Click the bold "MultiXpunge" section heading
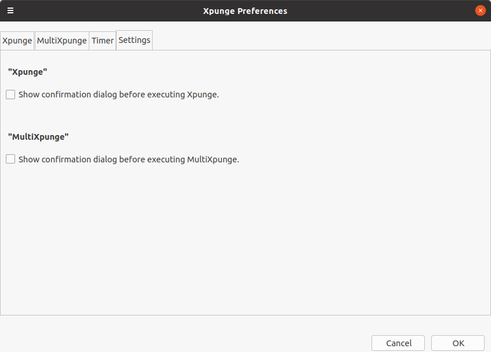 (38, 137)
